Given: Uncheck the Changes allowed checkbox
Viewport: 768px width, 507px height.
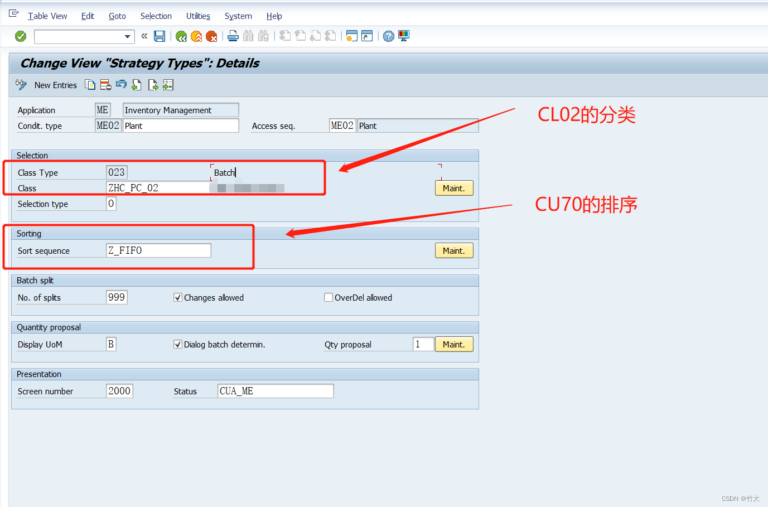Looking at the screenshot, I should pos(177,297).
